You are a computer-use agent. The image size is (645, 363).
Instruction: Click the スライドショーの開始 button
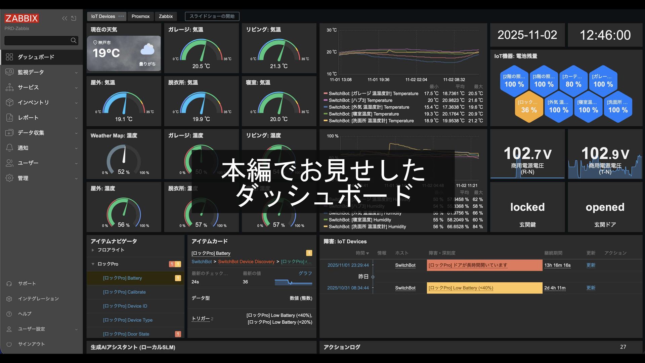tap(212, 16)
